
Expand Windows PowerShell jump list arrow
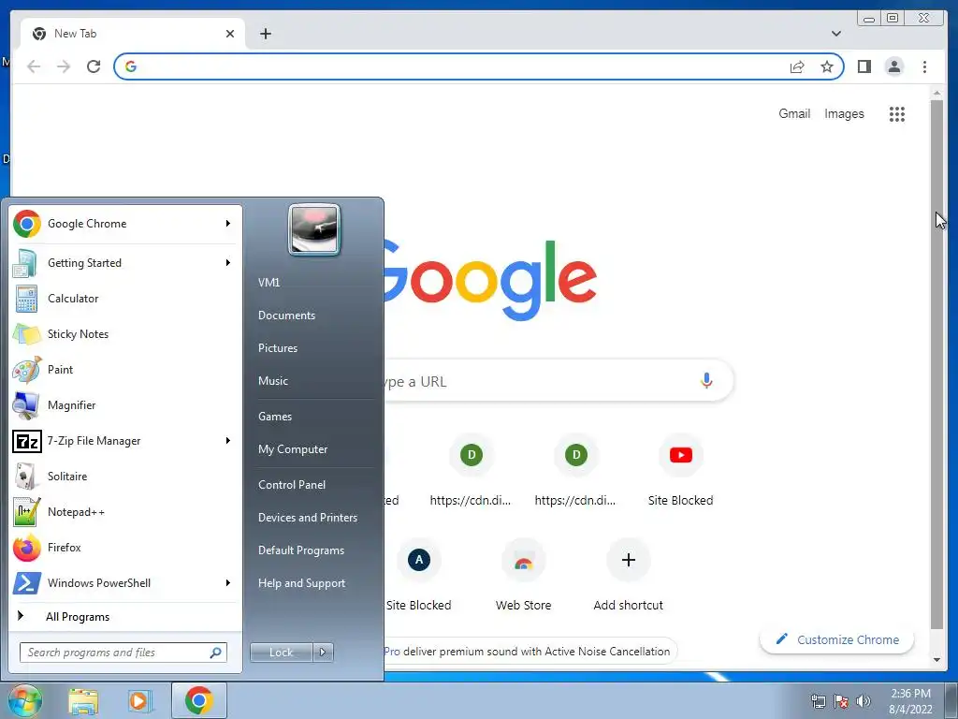[228, 582]
